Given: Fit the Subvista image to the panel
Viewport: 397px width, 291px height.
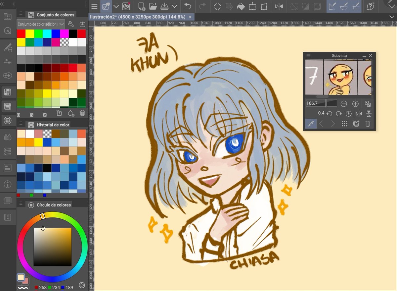Looking at the screenshot, I should tap(368, 104).
